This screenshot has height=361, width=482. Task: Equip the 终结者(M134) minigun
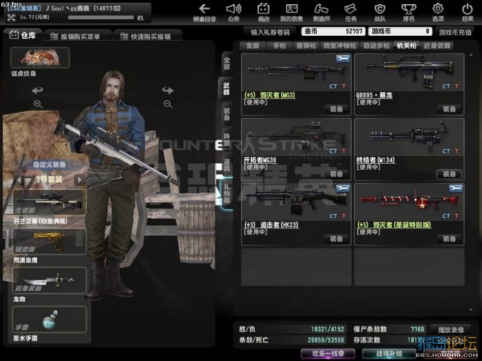[x=450, y=174]
